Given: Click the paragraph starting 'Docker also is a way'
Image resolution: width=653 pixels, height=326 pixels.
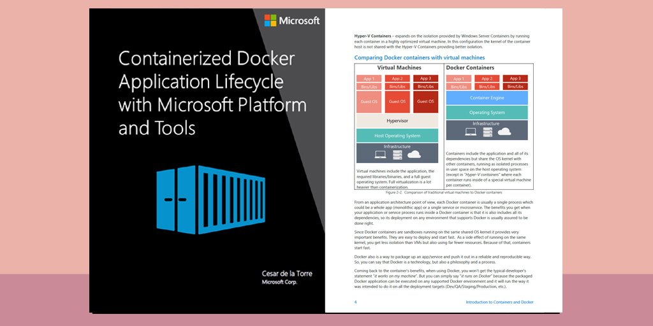Looking at the screenshot, I should point(443,260).
